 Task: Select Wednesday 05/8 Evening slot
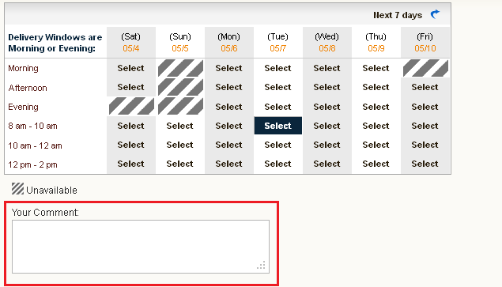(326, 107)
